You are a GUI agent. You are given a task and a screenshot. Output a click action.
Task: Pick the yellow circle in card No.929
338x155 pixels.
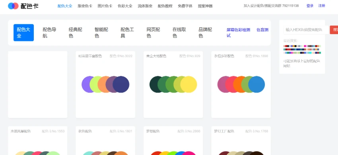[x=189, y=84]
